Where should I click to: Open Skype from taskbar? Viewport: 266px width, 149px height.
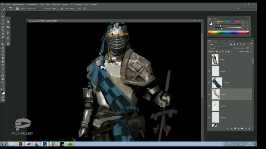pos(54,144)
